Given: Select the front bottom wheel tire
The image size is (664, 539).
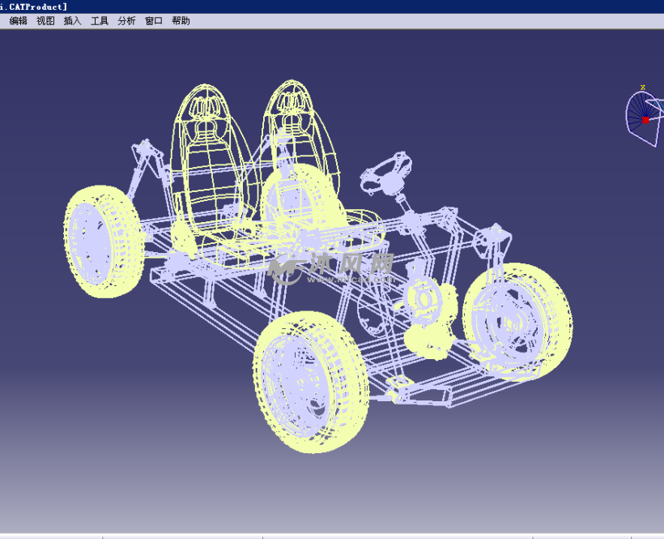Looking at the screenshot, I should click(x=310, y=381).
